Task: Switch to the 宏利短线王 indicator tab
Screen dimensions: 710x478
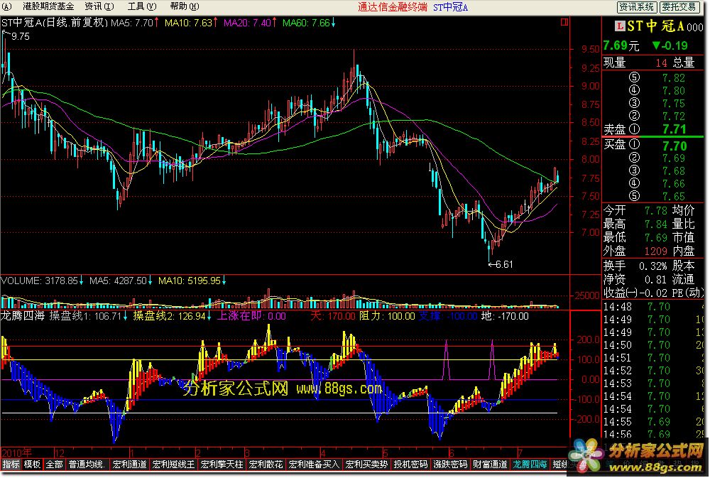Action: pos(173,464)
